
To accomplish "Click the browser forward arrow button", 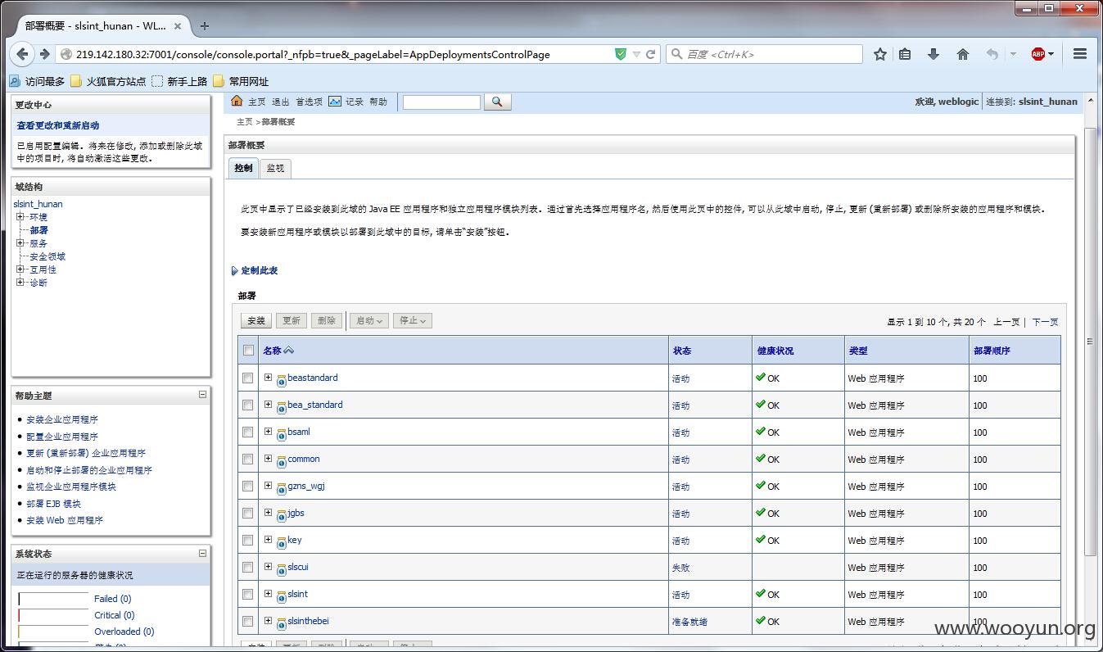I will click(44, 54).
